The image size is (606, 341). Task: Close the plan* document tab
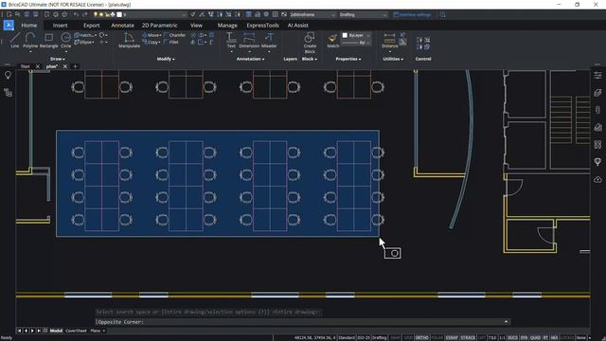[x=65, y=66]
